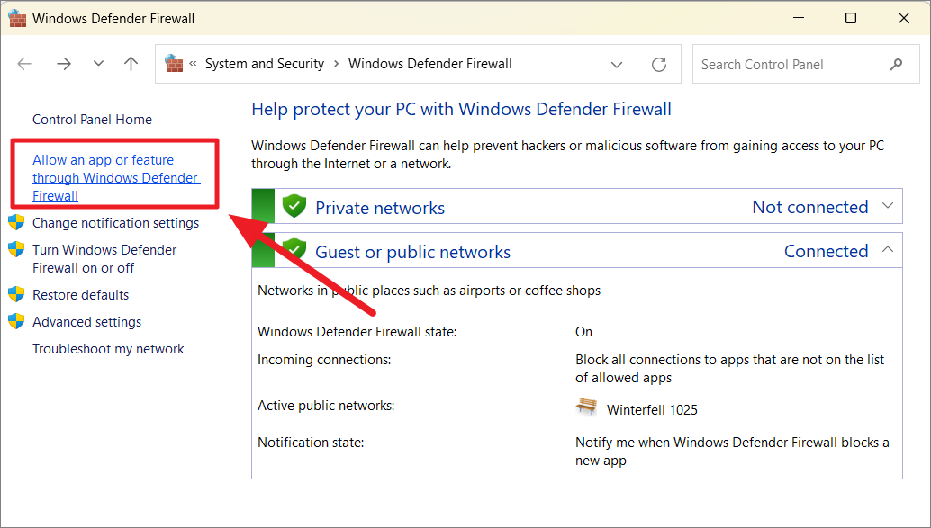The width and height of the screenshot is (931, 528).
Task: Click the Active public networks label
Action: [326, 406]
